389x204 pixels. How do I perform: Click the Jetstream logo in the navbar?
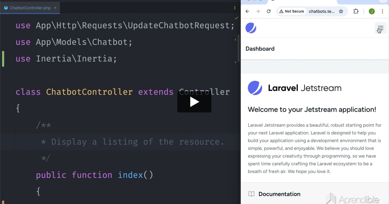coord(251,28)
